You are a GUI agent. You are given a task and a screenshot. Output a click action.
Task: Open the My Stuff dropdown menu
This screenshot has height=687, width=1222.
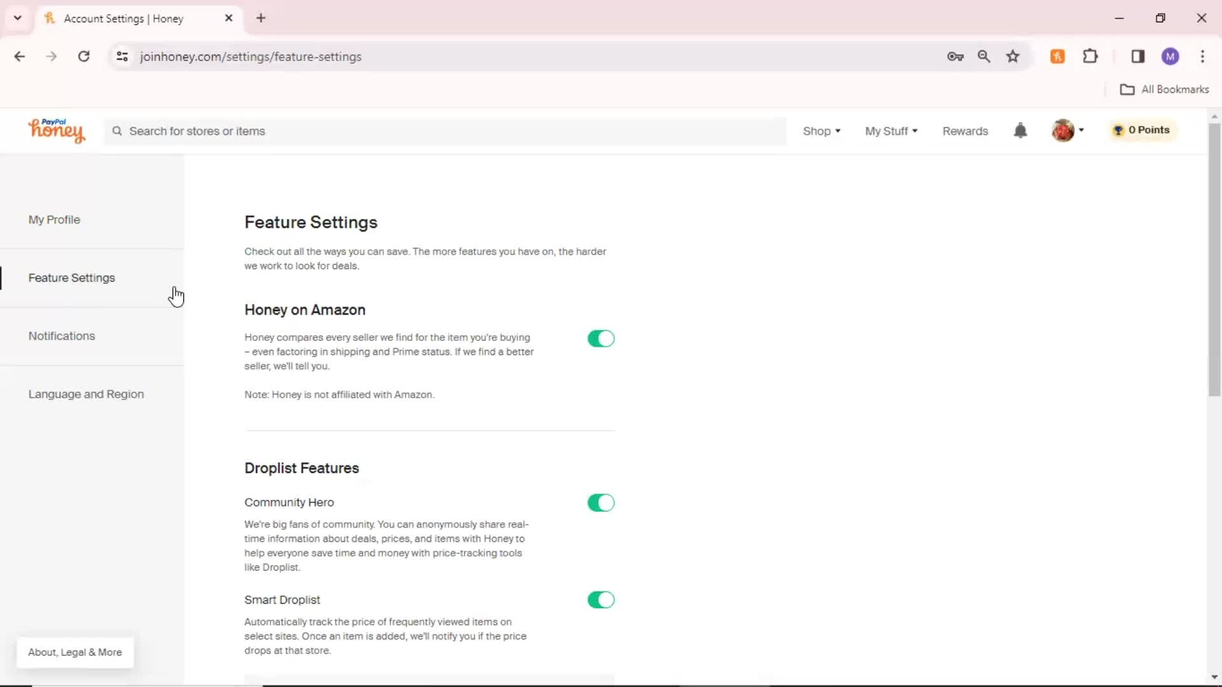pyautogui.click(x=891, y=131)
